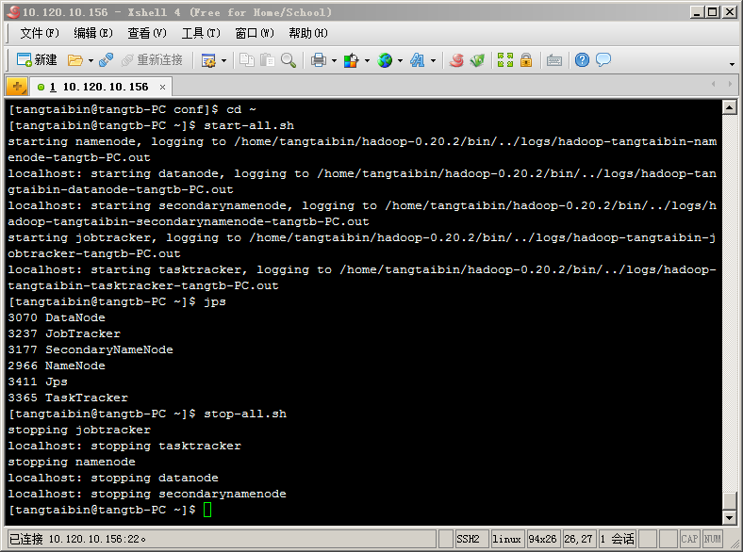Expand the Print dropdown arrow
743x552 pixels.
click(x=334, y=60)
